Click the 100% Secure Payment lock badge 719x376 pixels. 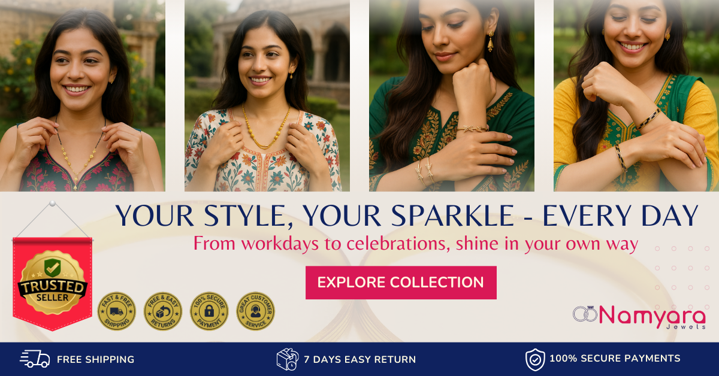(x=209, y=311)
